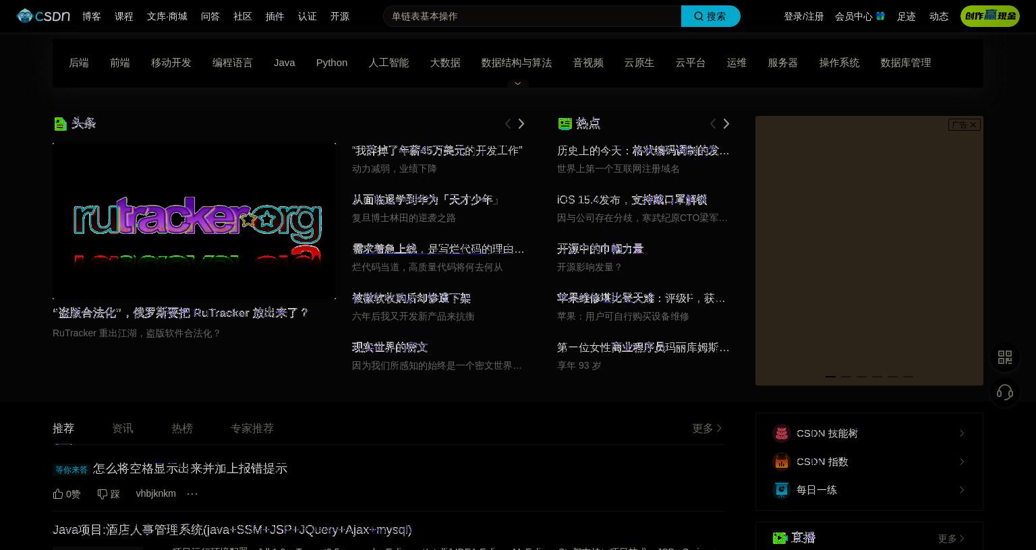
Task: Select the Python category
Action: tap(332, 63)
